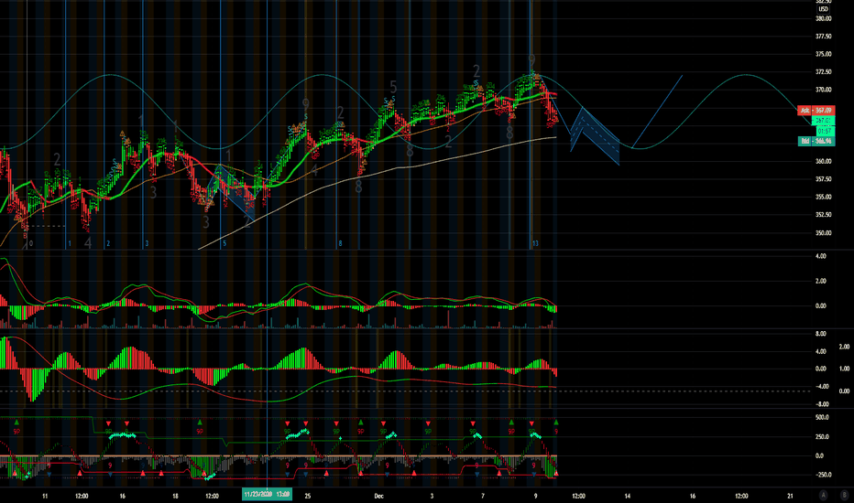Click the 500.0 oscillator scale value

coord(823,418)
